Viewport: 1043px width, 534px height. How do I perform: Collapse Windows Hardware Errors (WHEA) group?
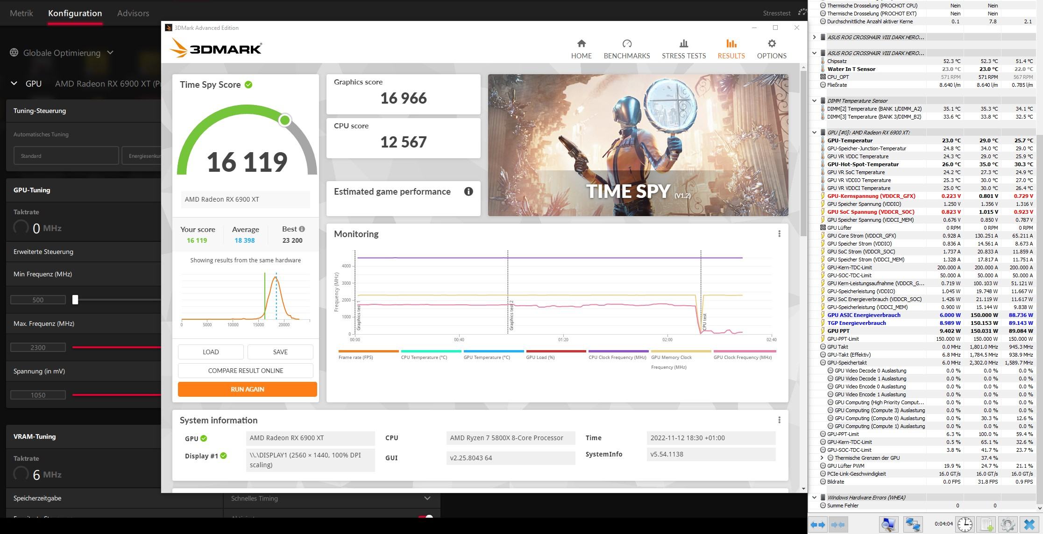tap(815, 498)
